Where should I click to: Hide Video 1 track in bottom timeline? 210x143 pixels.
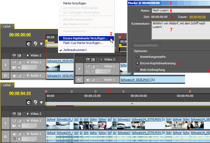coord(14,120)
